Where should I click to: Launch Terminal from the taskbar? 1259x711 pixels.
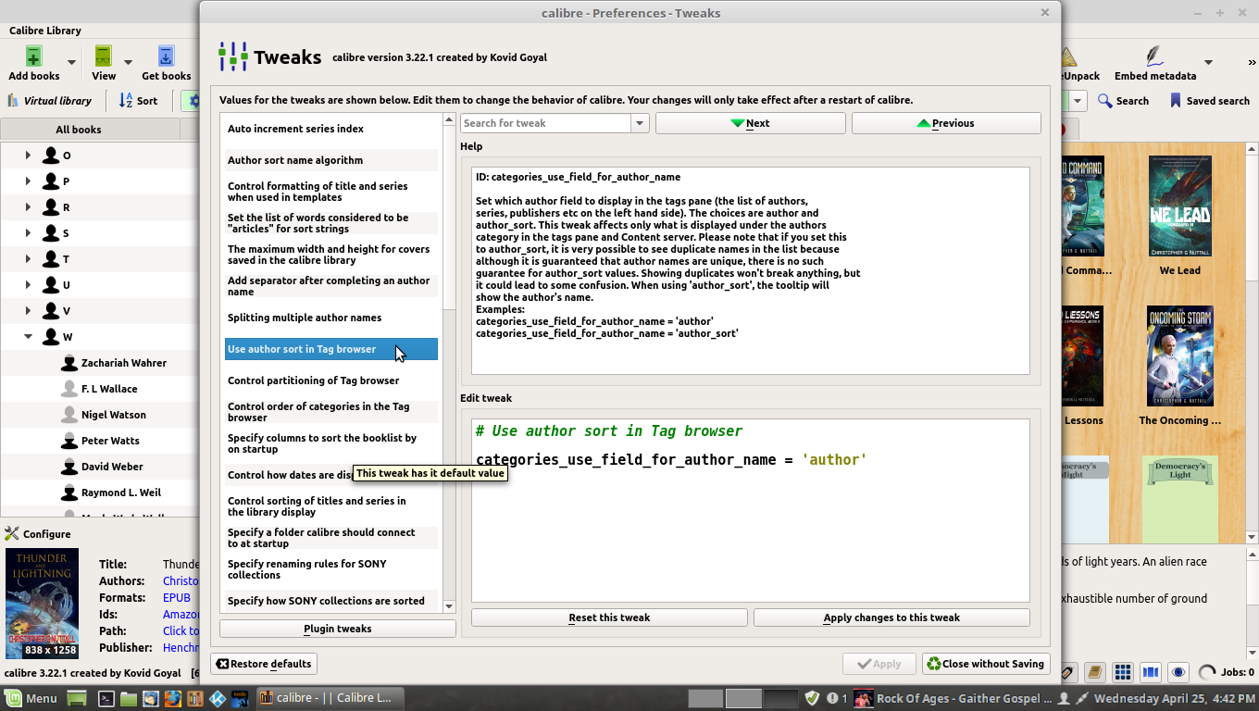pyautogui.click(x=106, y=698)
